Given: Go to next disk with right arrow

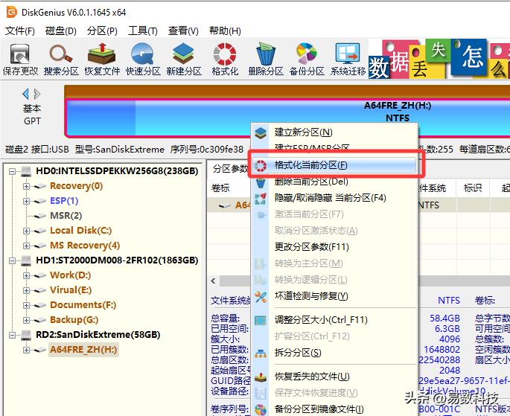Looking at the screenshot, I should point(36,94).
